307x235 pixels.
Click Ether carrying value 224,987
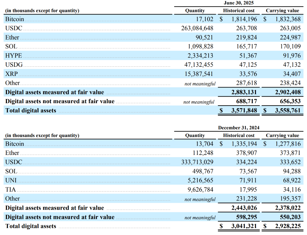[290, 37]
